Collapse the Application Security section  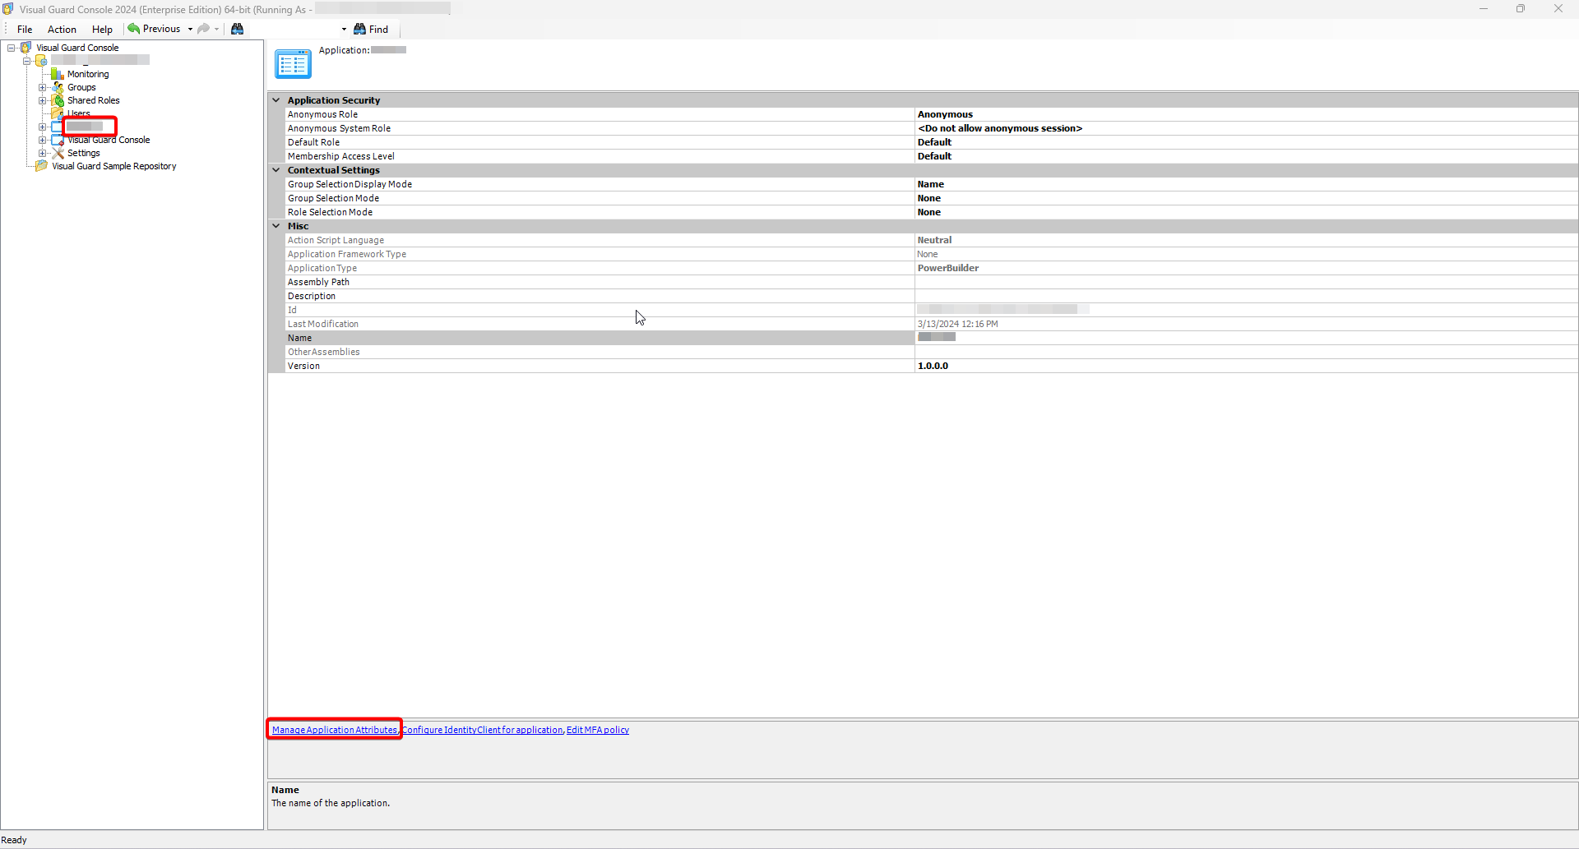276,99
